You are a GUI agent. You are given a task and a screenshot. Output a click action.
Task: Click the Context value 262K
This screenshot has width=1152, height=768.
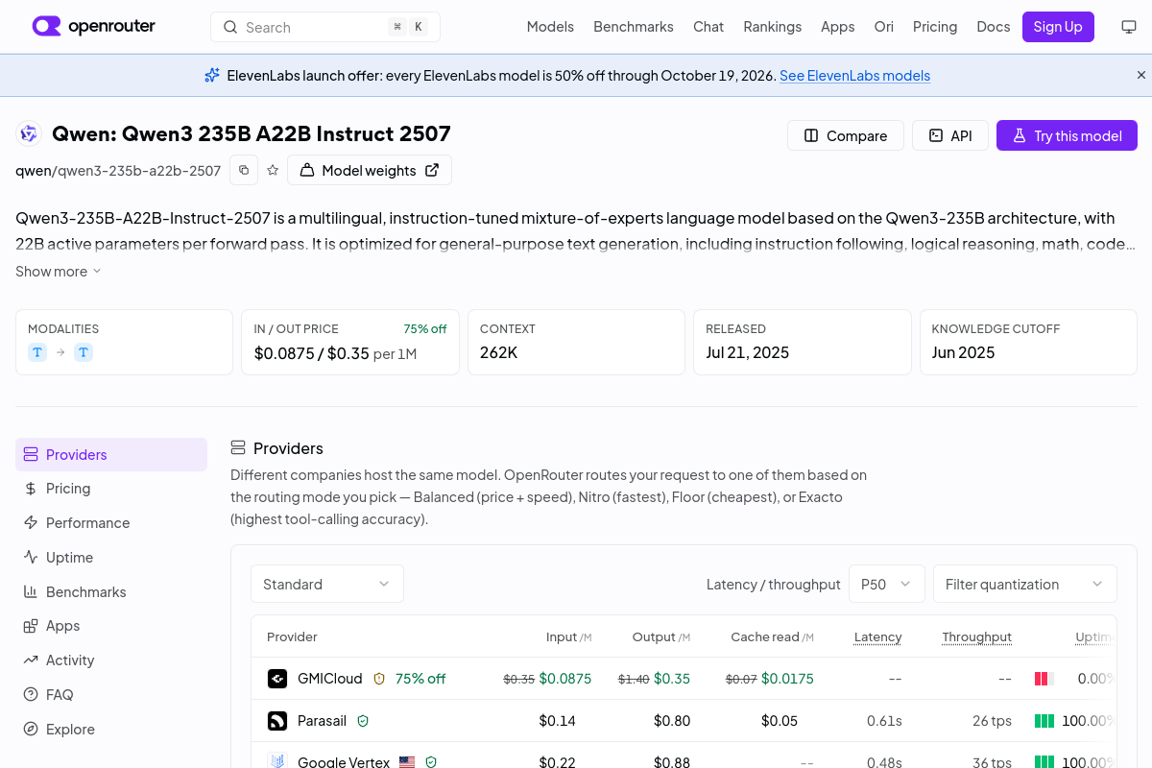pos(498,352)
